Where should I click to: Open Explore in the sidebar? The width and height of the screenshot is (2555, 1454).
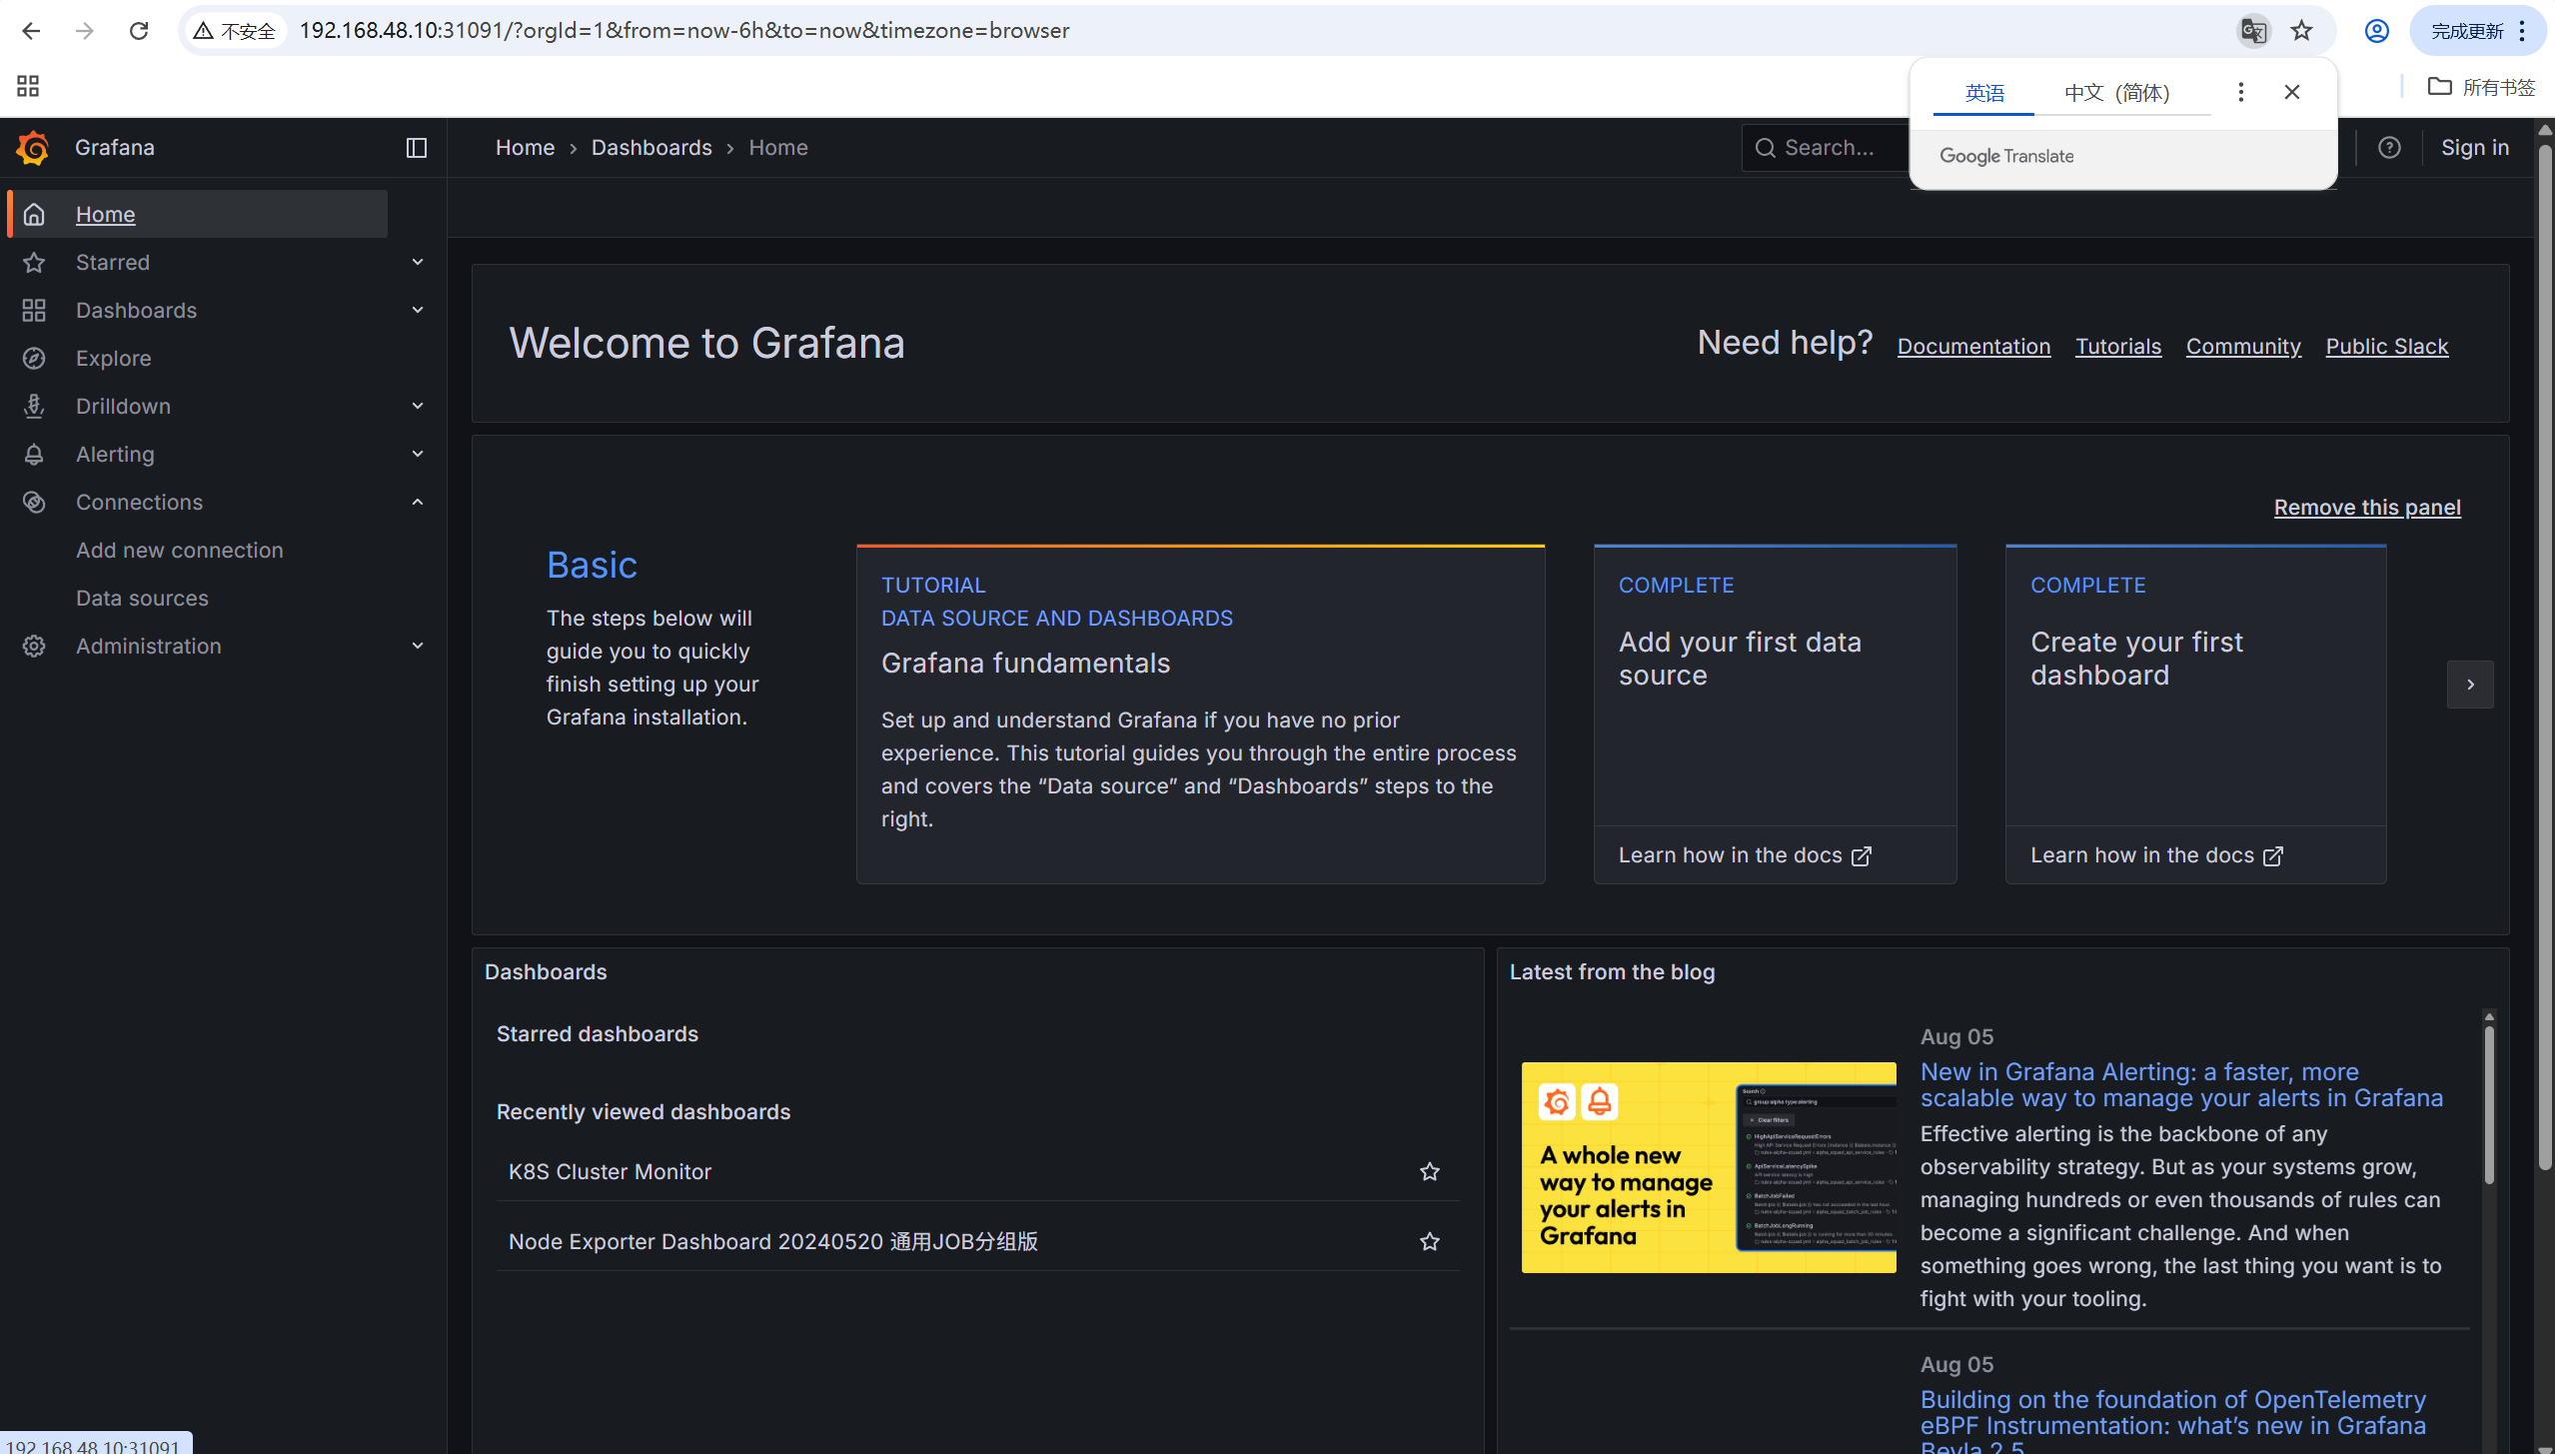coord(113,358)
